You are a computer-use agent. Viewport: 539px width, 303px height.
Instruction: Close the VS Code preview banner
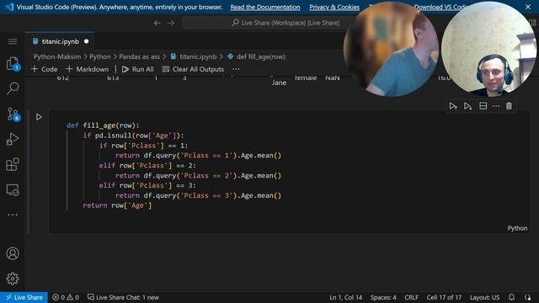pyautogui.click(x=528, y=7)
